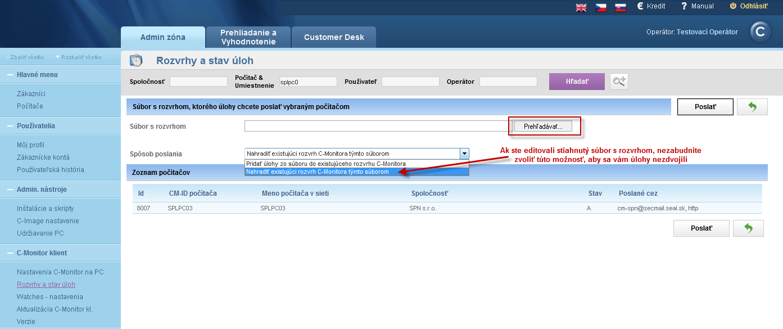Switch language to Czech flag
The width and height of the screenshot is (783, 329).
coord(601,7)
